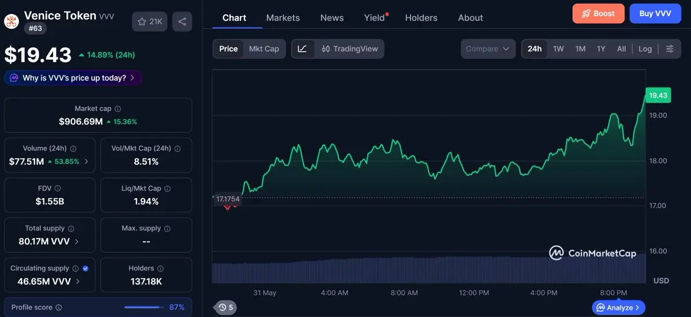Open the About tab
This screenshot has height=317, width=691.
(x=470, y=18)
